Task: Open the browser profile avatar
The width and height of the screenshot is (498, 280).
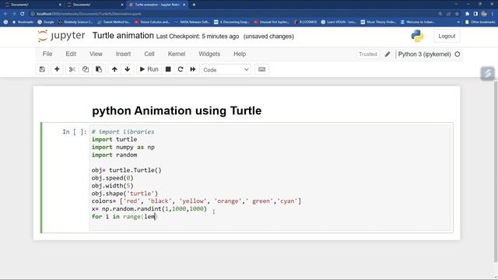Action: coord(484,14)
